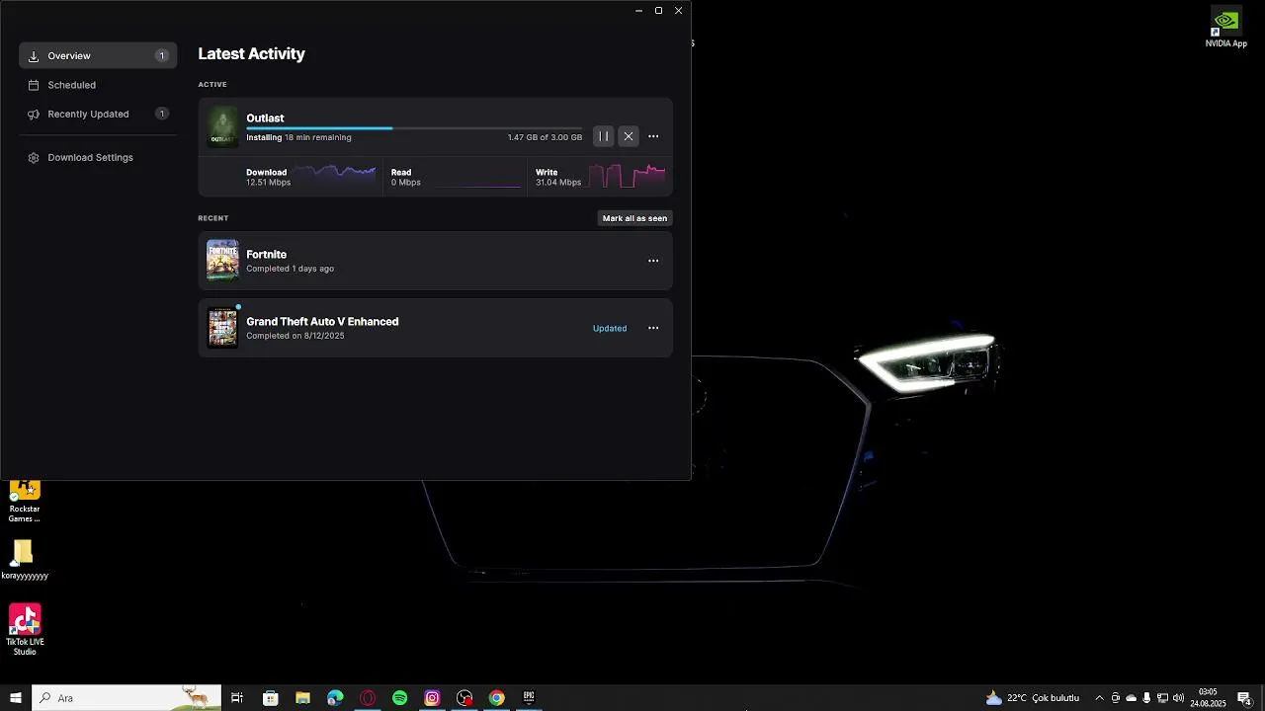
Task: Maximize the Epic Games downloads window
Action: point(658,11)
